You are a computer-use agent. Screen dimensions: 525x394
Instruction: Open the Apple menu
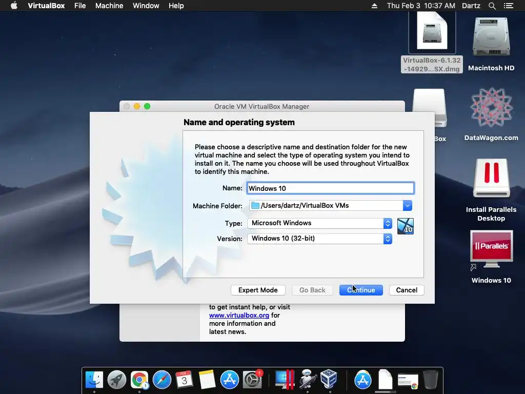(14, 6)
